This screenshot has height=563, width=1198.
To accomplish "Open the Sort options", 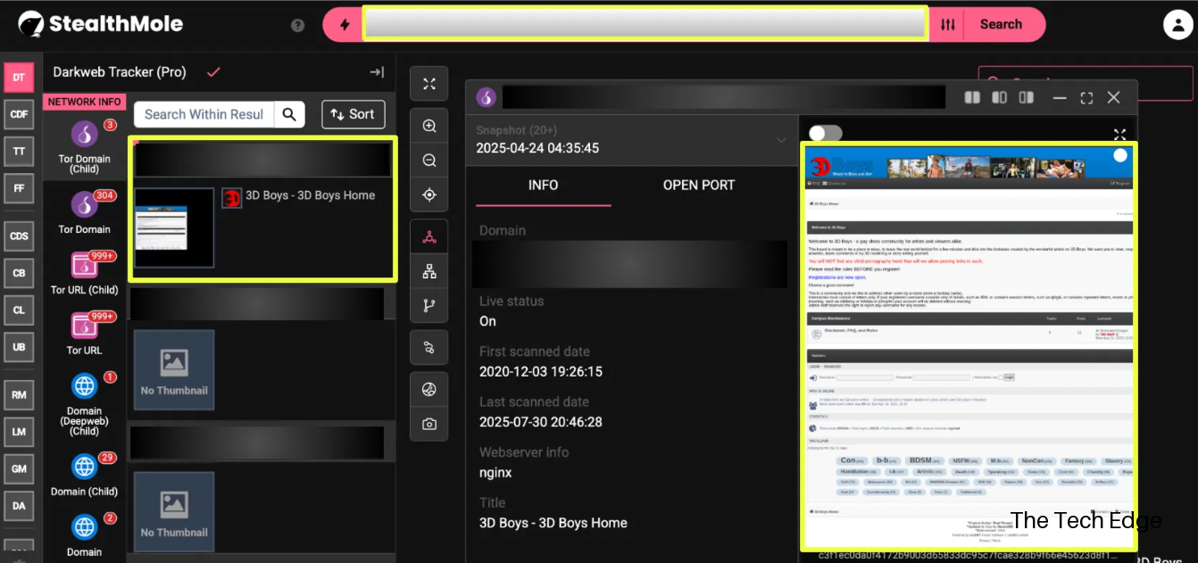I will tap(354, 114).
